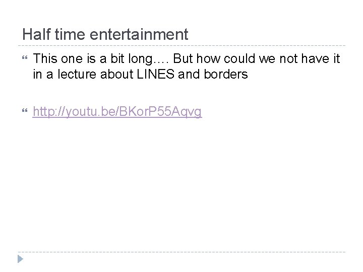Click the capitalized word "LINES"
Screen dimensions: 363x272
(x=155, y=74)
